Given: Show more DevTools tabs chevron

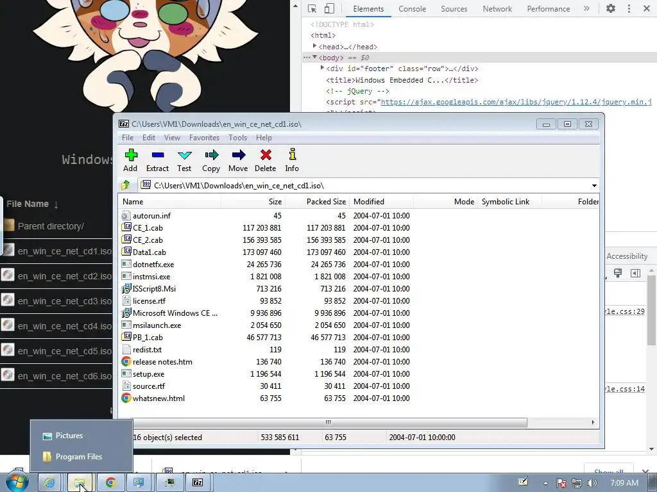Looking at the screenshot, I should point(586,8).
